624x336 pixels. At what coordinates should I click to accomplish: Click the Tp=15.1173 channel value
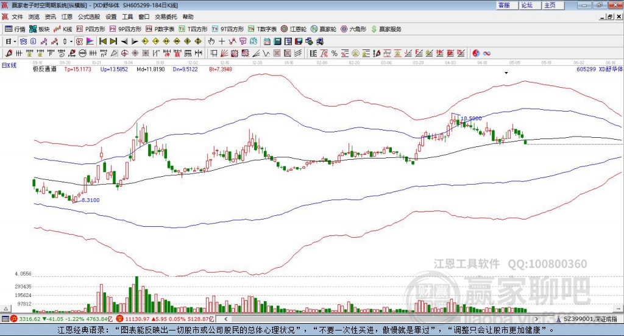click(77, 69)
